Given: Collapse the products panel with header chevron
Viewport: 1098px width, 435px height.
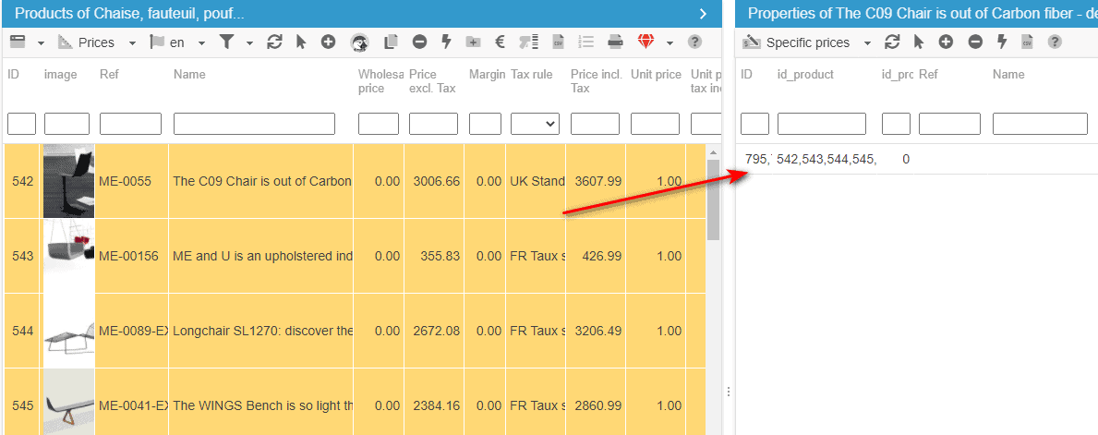Looking at the screenshot, I should pos(703,14).
